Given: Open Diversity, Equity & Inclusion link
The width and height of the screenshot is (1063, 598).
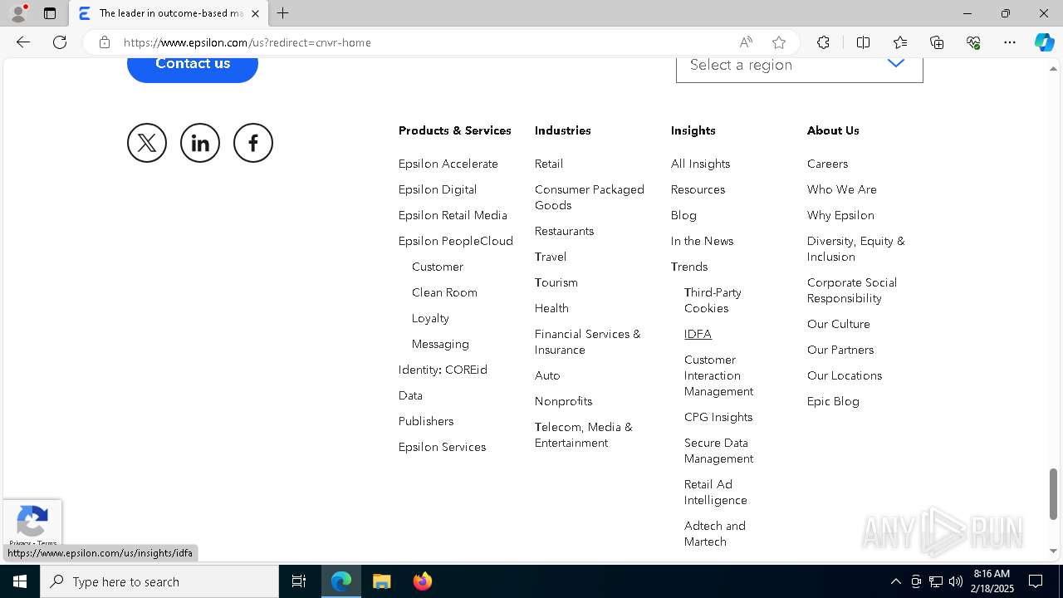Looking at the screenshot, I should (x=856, y=248).
